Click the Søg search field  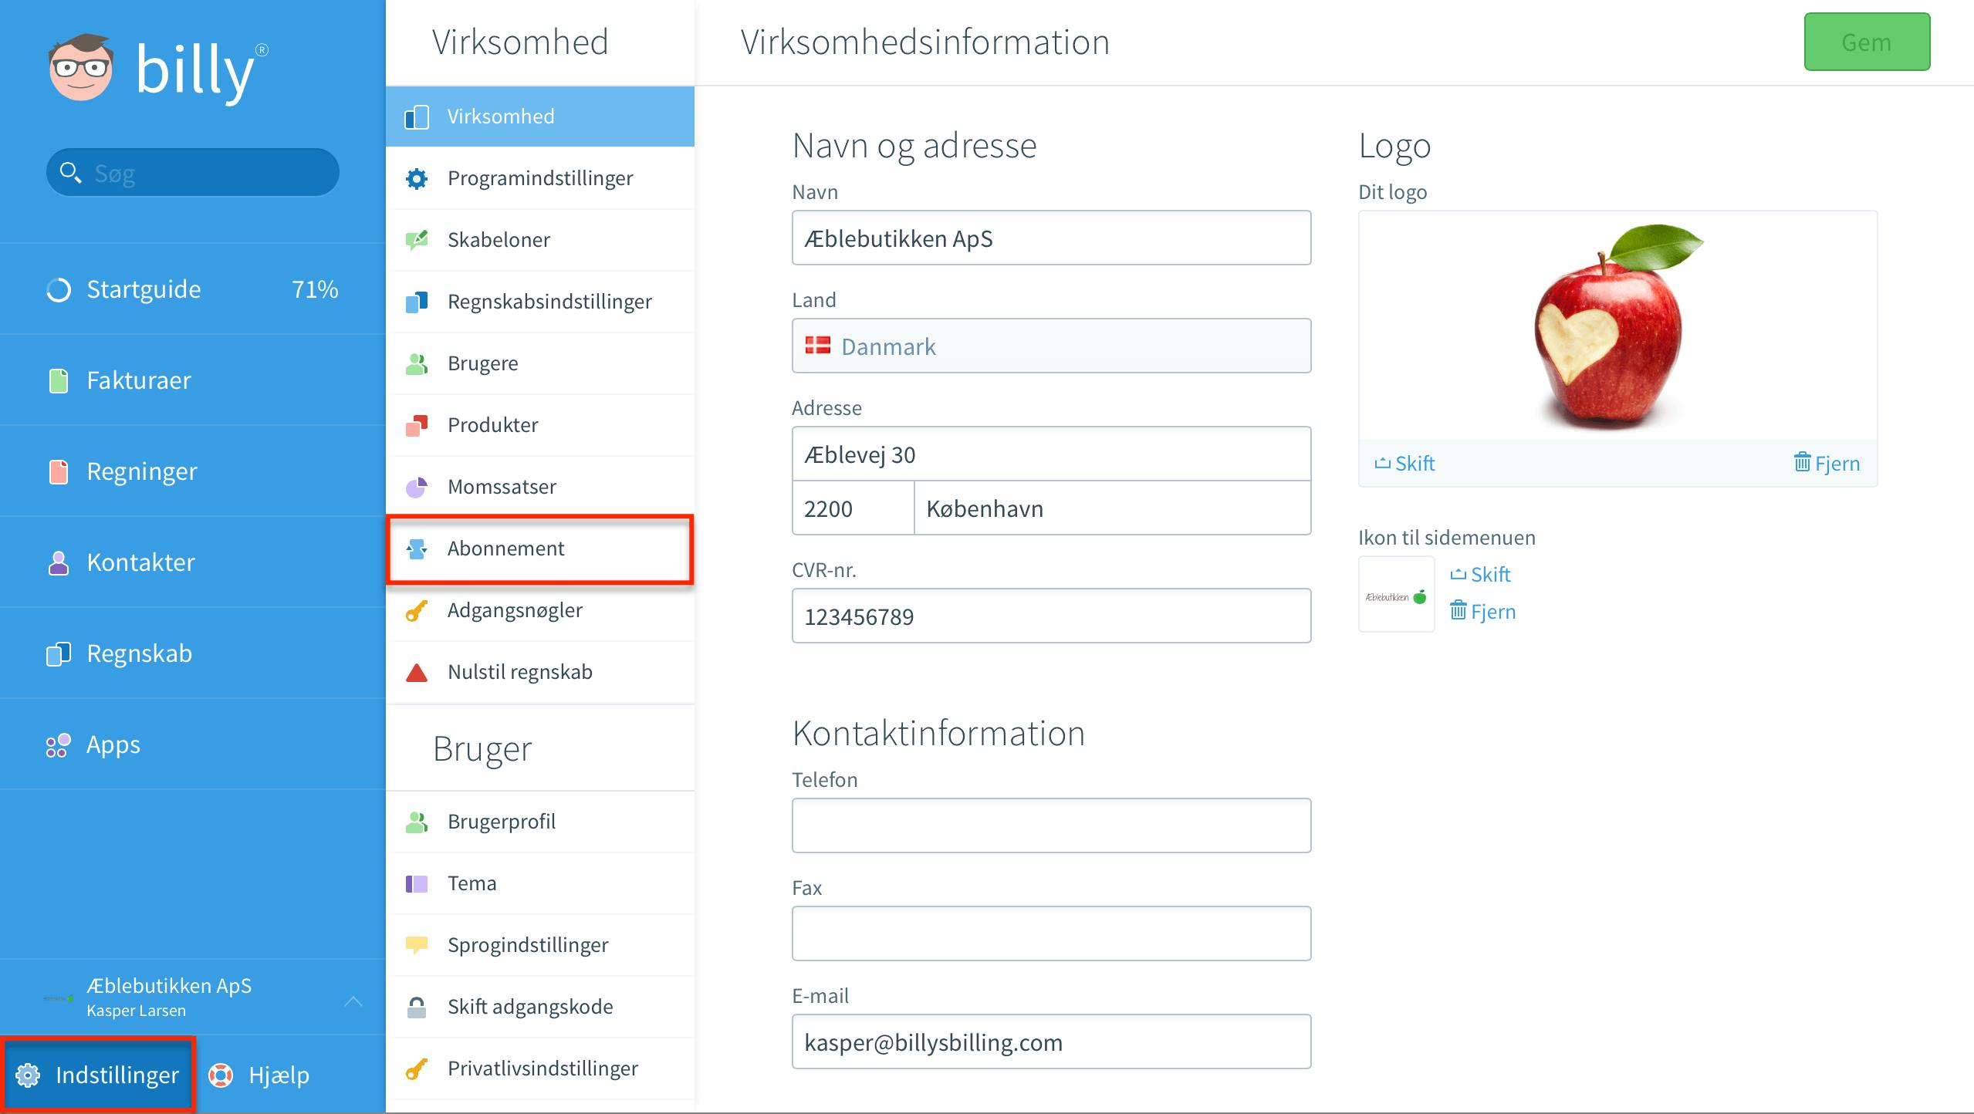[193, 172]
